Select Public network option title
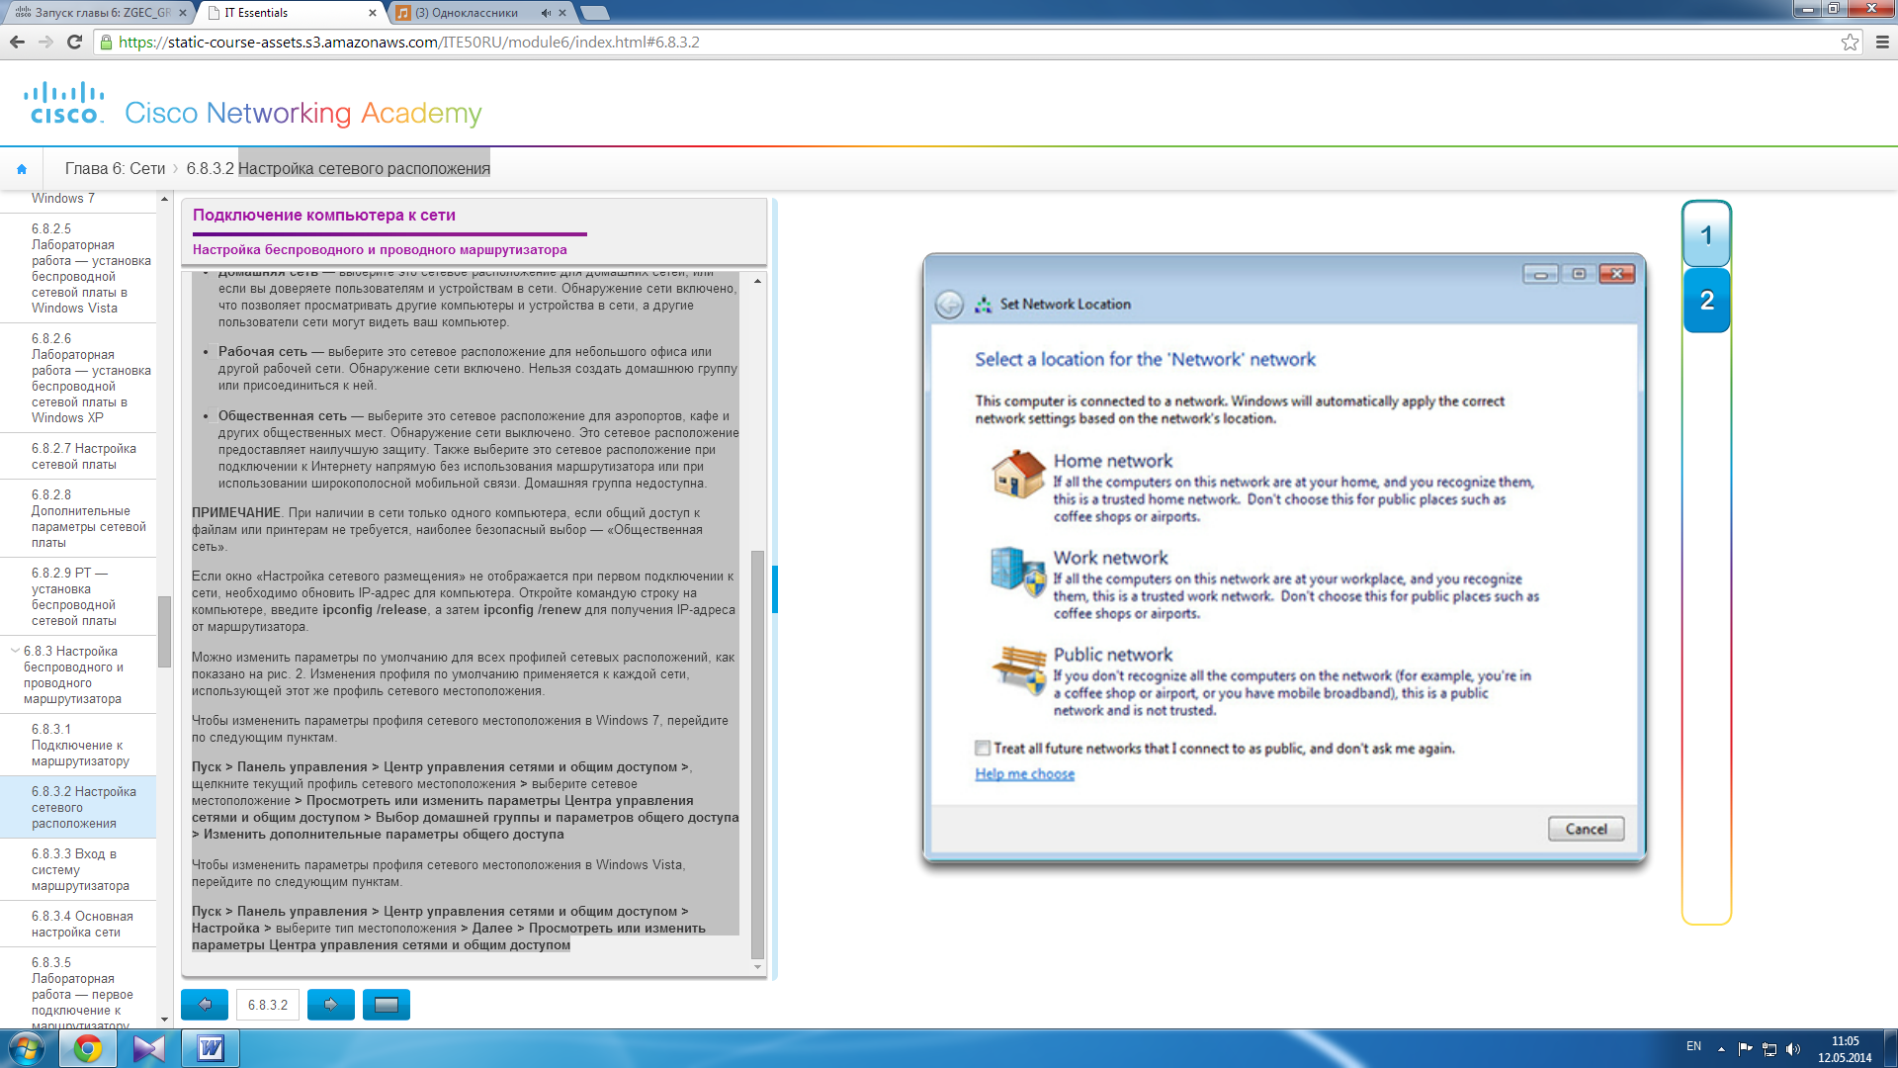 click(1112, 655)
